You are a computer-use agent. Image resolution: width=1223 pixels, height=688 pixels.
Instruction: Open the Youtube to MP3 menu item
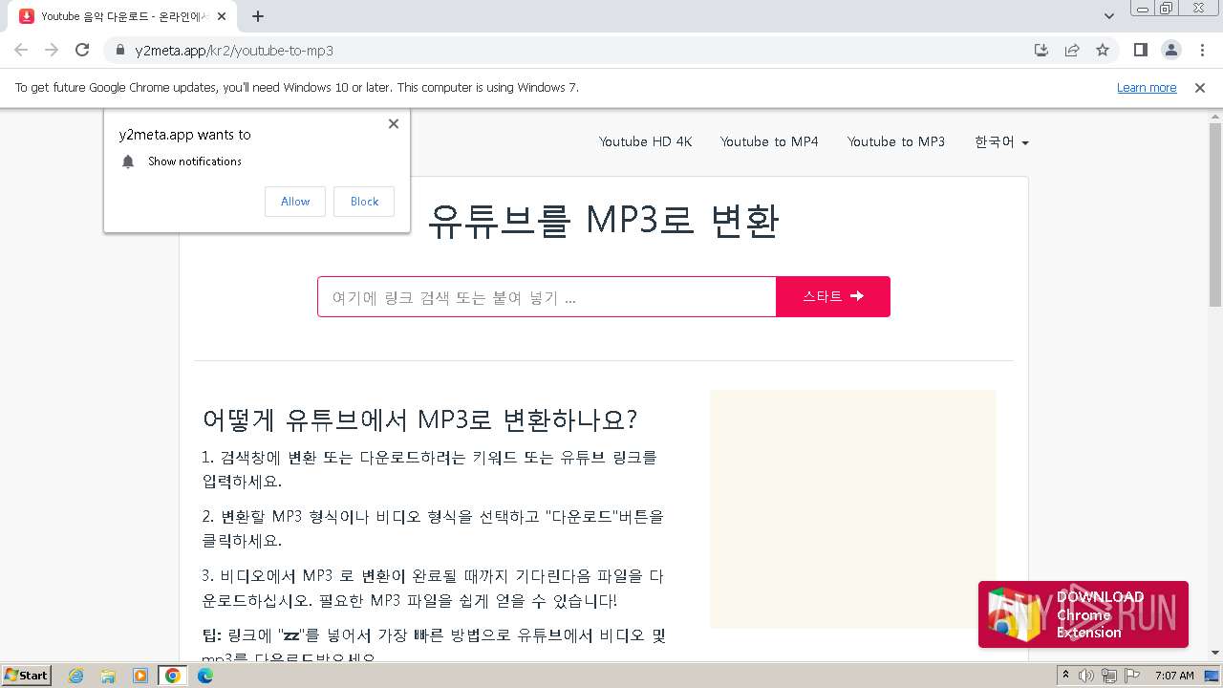896,141
